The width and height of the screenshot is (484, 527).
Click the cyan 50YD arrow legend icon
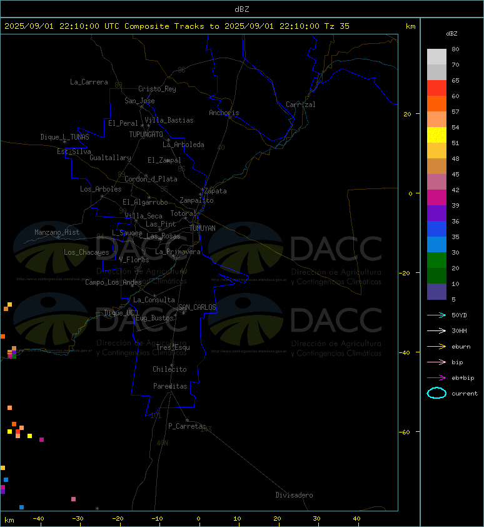pyautogui.click(x=436, y=315)
